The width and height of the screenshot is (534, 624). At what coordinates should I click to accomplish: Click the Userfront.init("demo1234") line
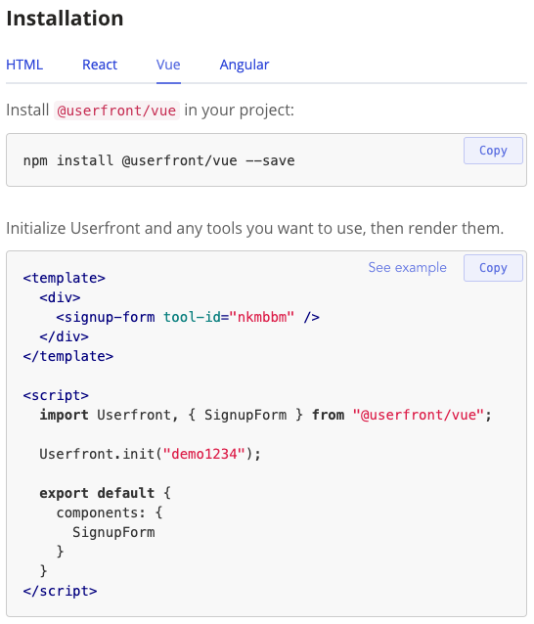tap(150, 454)
